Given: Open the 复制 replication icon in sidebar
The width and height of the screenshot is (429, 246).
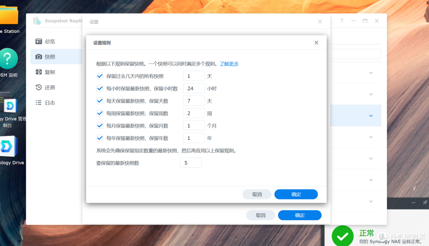Looking at the screenshot, I should [x=39, y=72].
